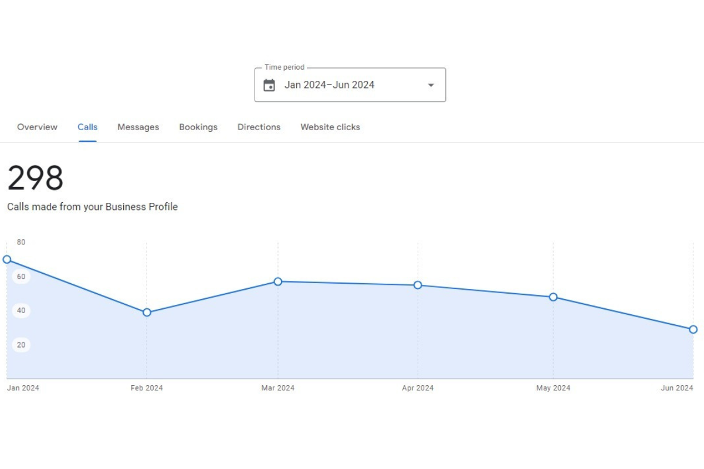Select the Apr 2024 data point marker
The image size is (704, 469).
[418, 285]
